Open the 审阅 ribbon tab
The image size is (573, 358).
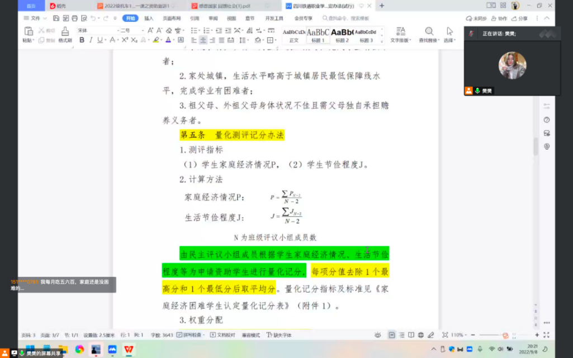(213, 18)
